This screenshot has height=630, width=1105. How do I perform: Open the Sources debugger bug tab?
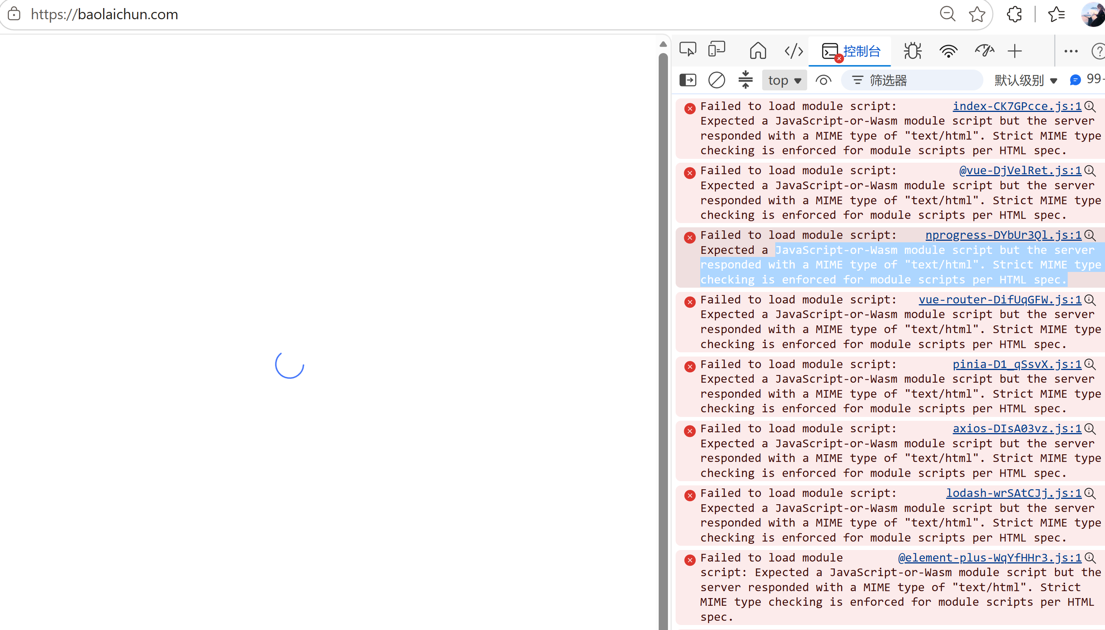tap(912, 51)
